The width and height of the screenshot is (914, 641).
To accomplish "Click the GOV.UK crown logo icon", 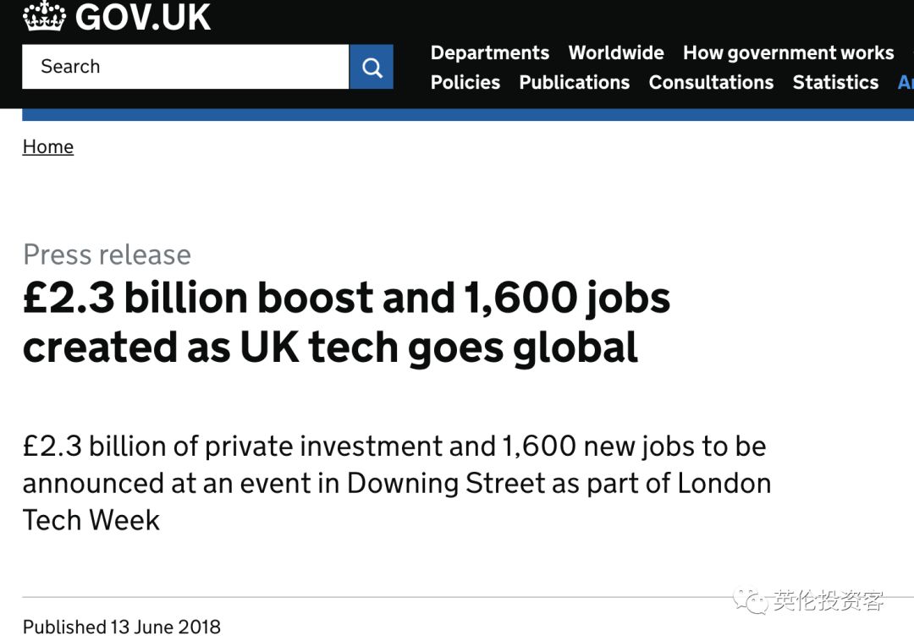I will click(44, 16).
